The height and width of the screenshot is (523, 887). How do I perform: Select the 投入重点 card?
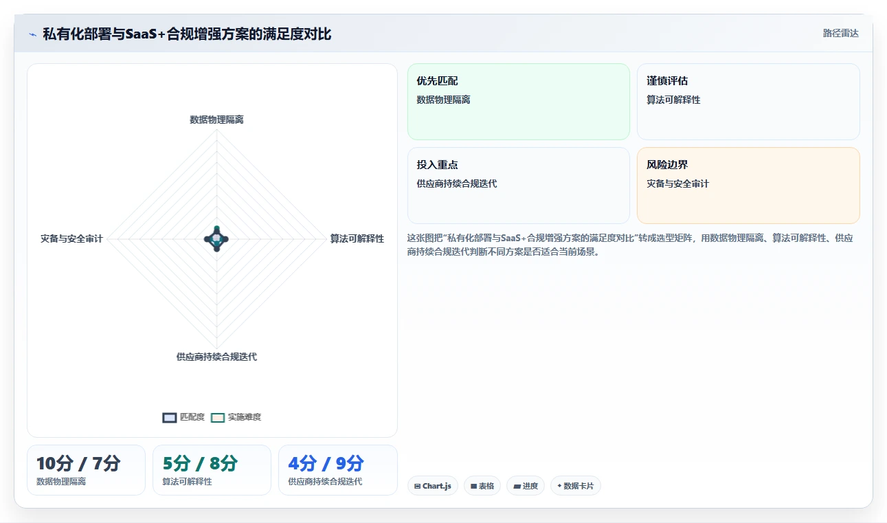(519, 186)
